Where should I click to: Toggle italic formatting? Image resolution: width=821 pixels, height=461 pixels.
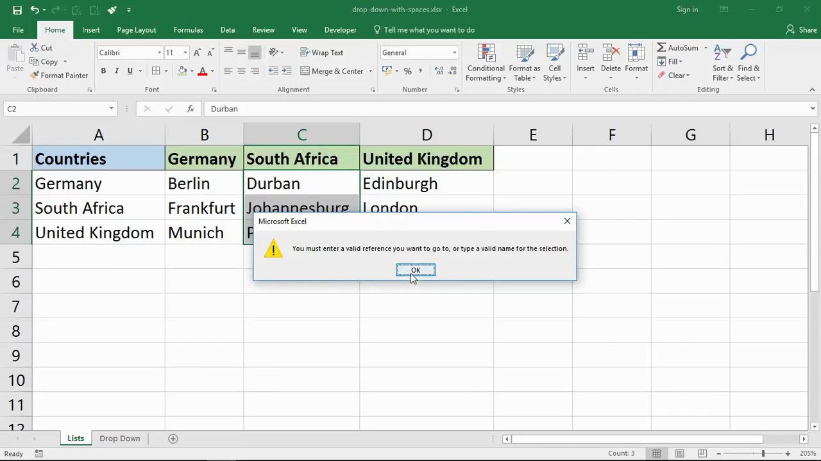click(116, 70)
